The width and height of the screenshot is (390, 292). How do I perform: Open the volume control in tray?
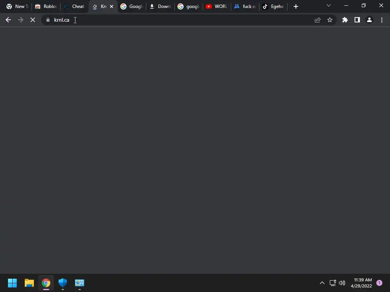point(342,283)
